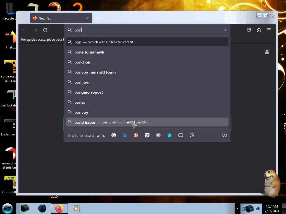Open the Windows Start orb
Image resolution: width=286 pixels, height=214 pixels.
[x=8, y=208]
